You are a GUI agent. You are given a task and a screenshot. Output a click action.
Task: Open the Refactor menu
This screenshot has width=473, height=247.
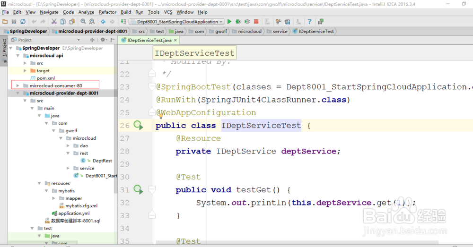[107, 12]
